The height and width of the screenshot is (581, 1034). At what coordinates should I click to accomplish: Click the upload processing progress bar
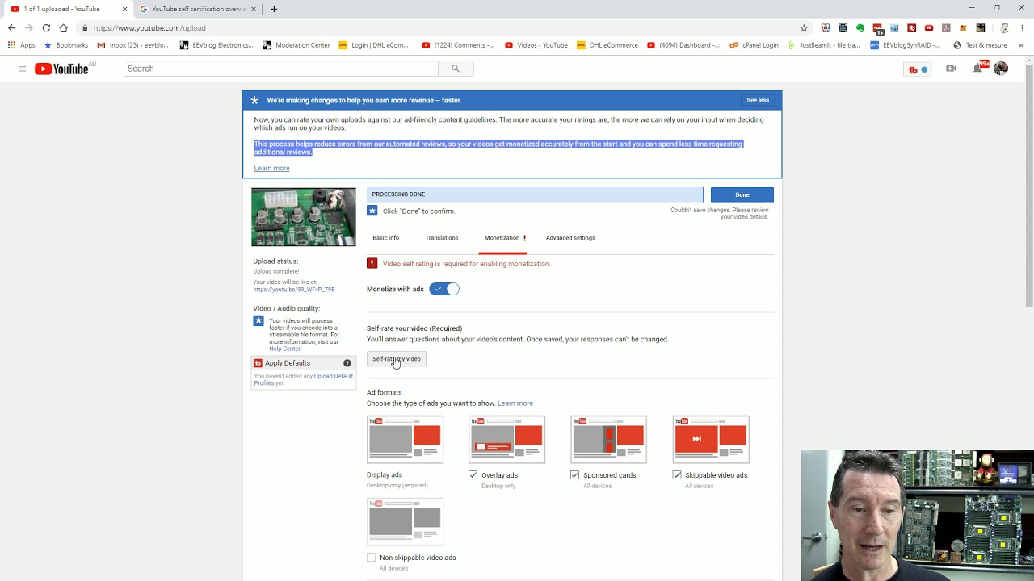coord(535,194)
